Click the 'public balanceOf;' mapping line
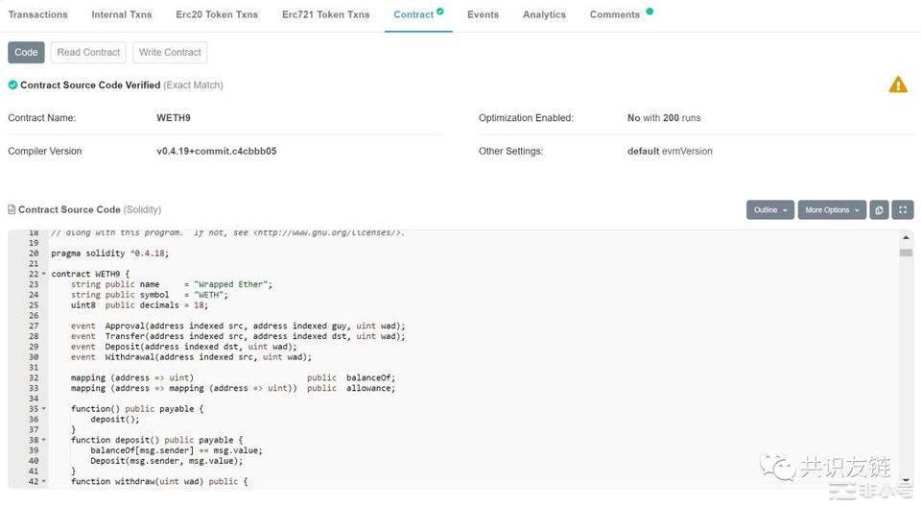Viewport: 921px width, 508px height. click(x=233, y=377)
